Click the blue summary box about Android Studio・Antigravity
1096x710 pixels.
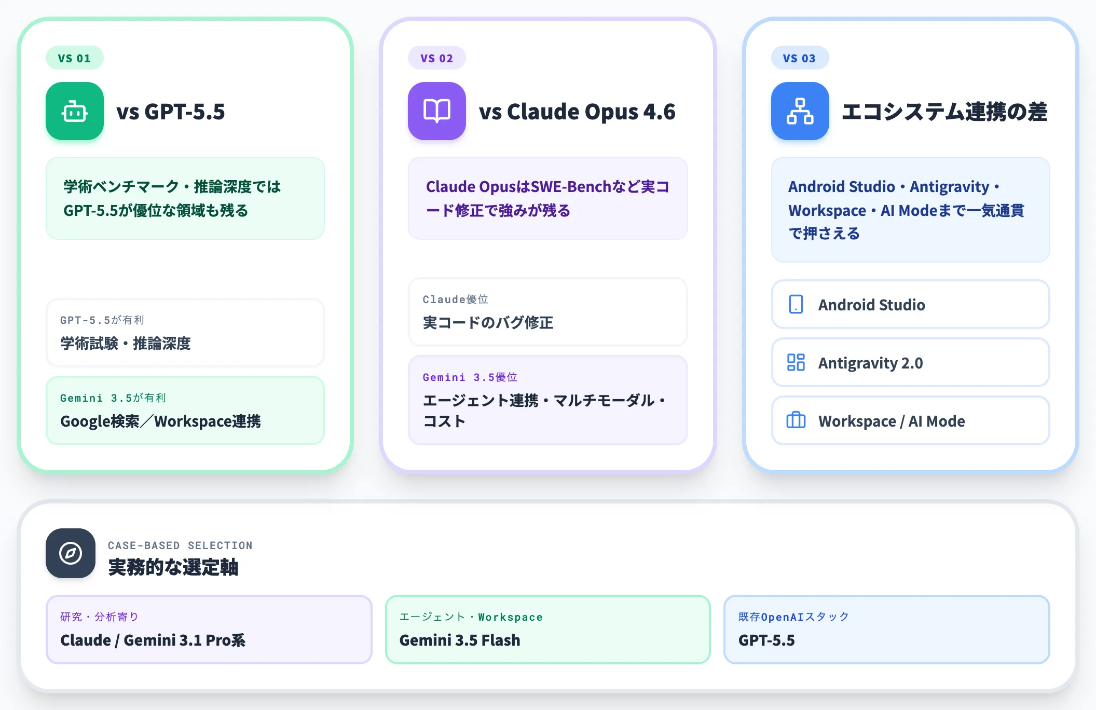(x=911, y=210)
